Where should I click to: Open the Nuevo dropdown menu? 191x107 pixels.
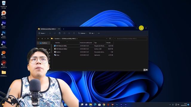[42, 33]
